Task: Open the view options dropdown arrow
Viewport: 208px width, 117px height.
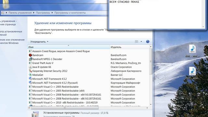Action: pyautogui.click(x=141, y=42)
